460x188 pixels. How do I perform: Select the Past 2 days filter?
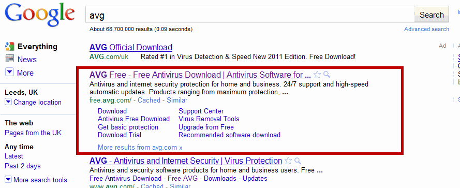23,166
